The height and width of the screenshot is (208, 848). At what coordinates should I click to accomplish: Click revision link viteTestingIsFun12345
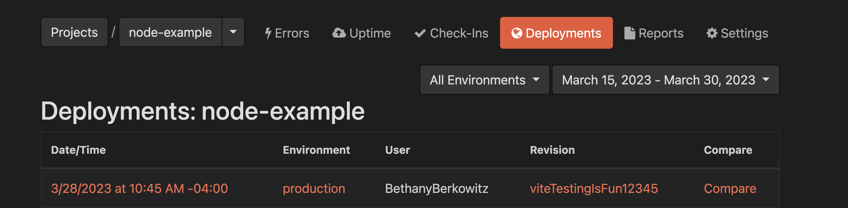[x=594, y=188]
